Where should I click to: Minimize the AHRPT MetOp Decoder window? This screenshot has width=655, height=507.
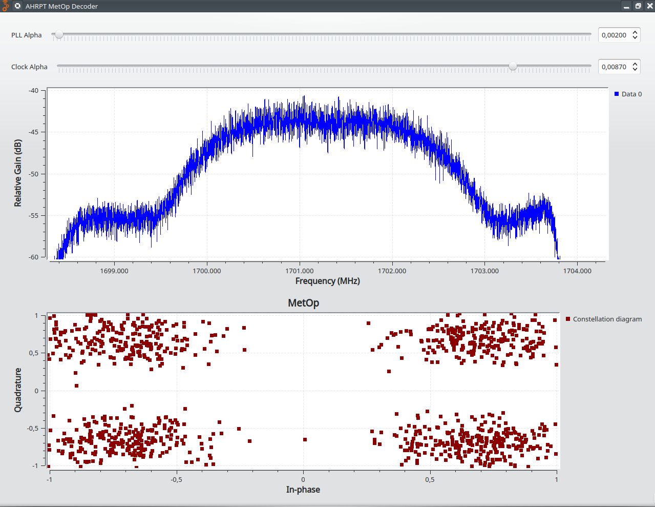point(626,6)
